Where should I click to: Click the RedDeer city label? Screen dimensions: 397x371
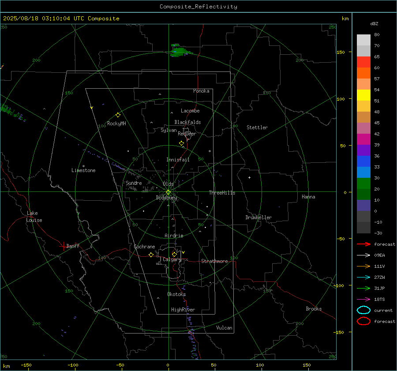tap(187, 134)
